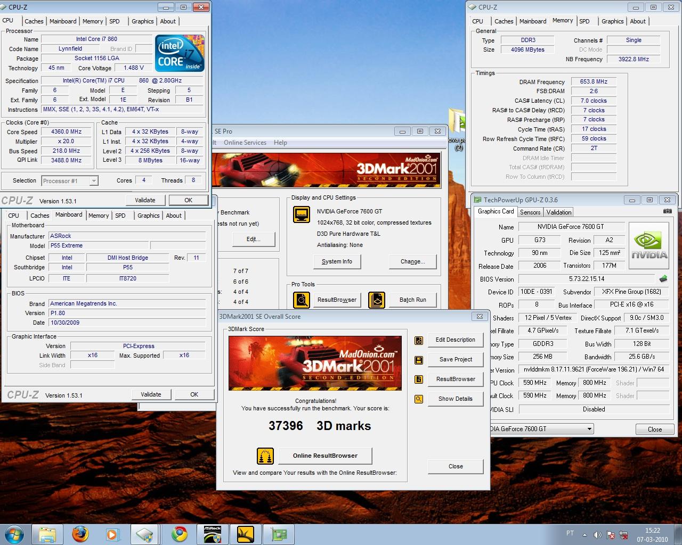Image resolution: width=682 pixels, height=545 pixels.
Task: Click the monitor icon in Display and CPU Settings
Action: pyautogui.click(x=302, y=214)
